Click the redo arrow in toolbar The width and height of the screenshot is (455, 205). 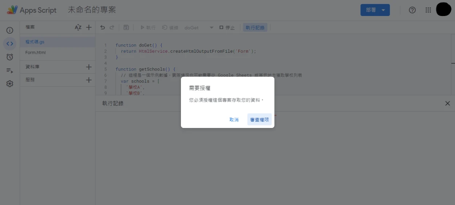(112, 27)
